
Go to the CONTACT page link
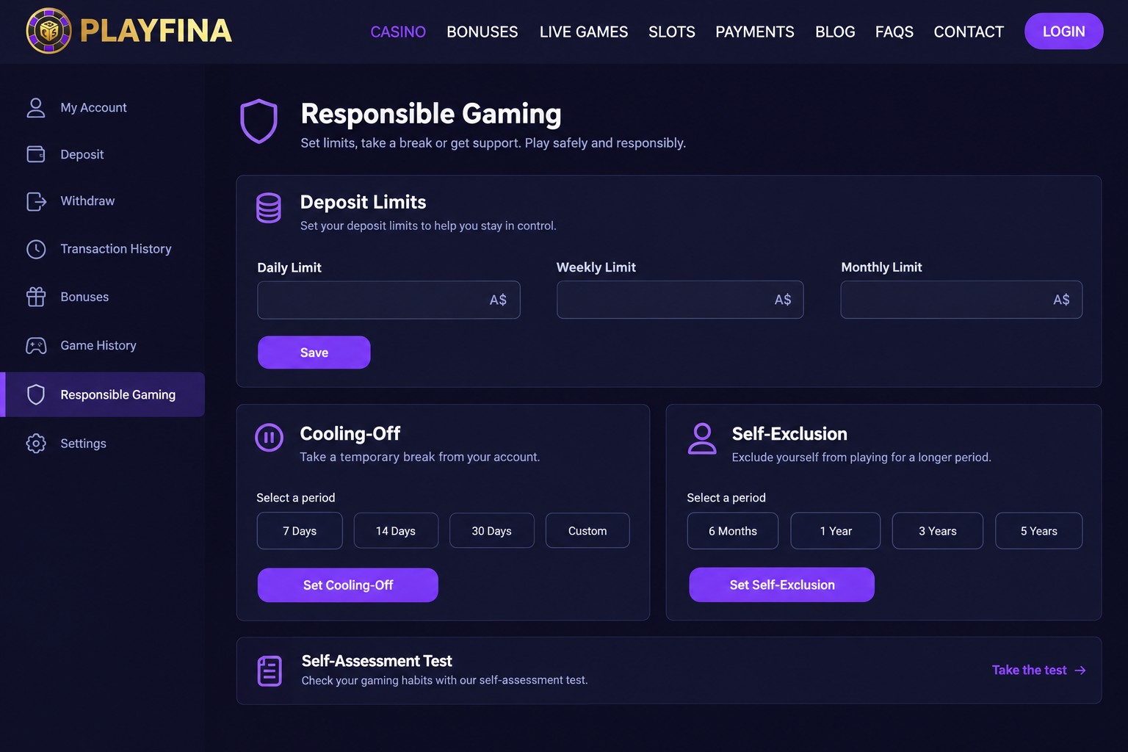point(969,32)
